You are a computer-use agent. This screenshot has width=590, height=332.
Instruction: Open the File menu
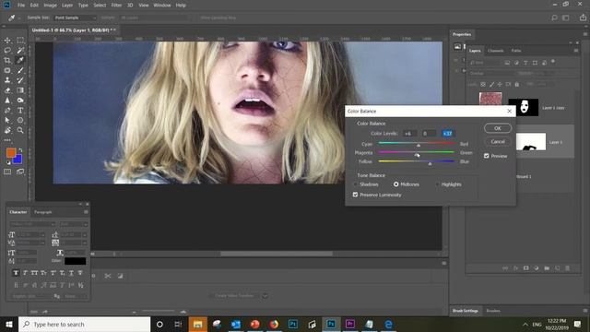[21, 6]
